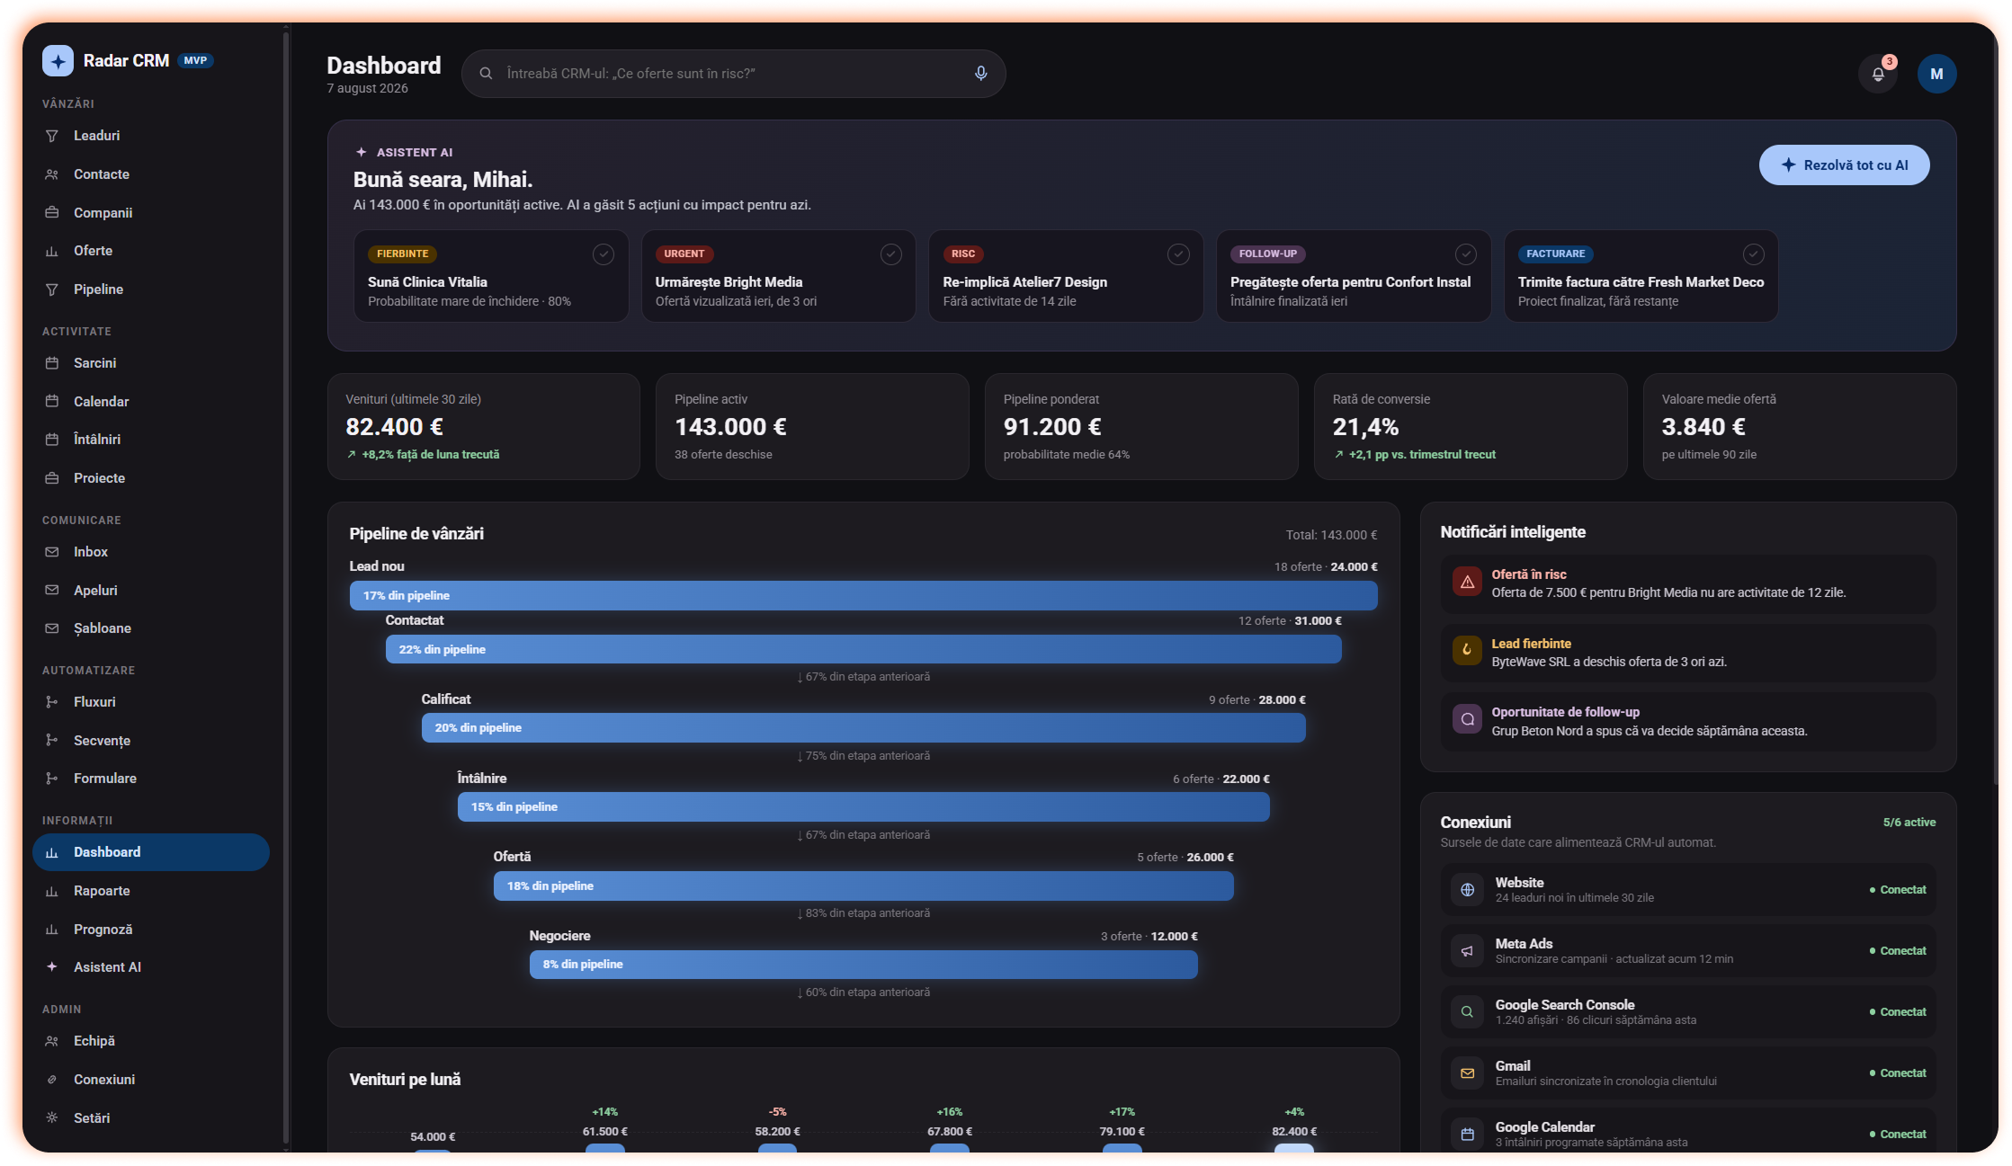Click Rezolvă tot cu AI button
The height and width of the screenshot is (1166, 2012).
point(1844,165)
